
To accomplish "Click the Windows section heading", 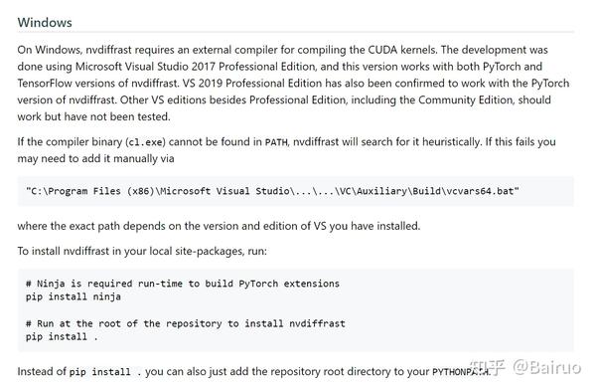I will 45,22.
